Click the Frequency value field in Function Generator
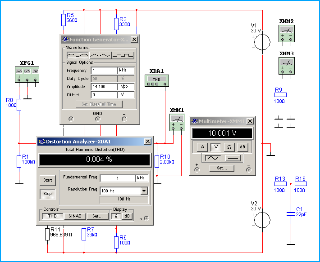This screenshot has width=320, height=262. pyautogui.click(x=104, y=71)
